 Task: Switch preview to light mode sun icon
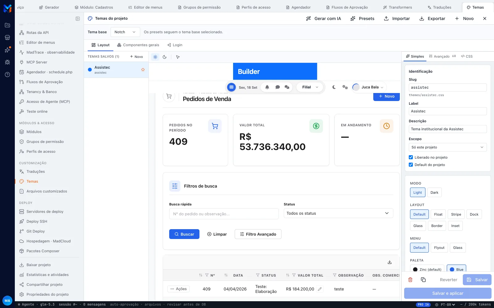click(x=155, y=57)
